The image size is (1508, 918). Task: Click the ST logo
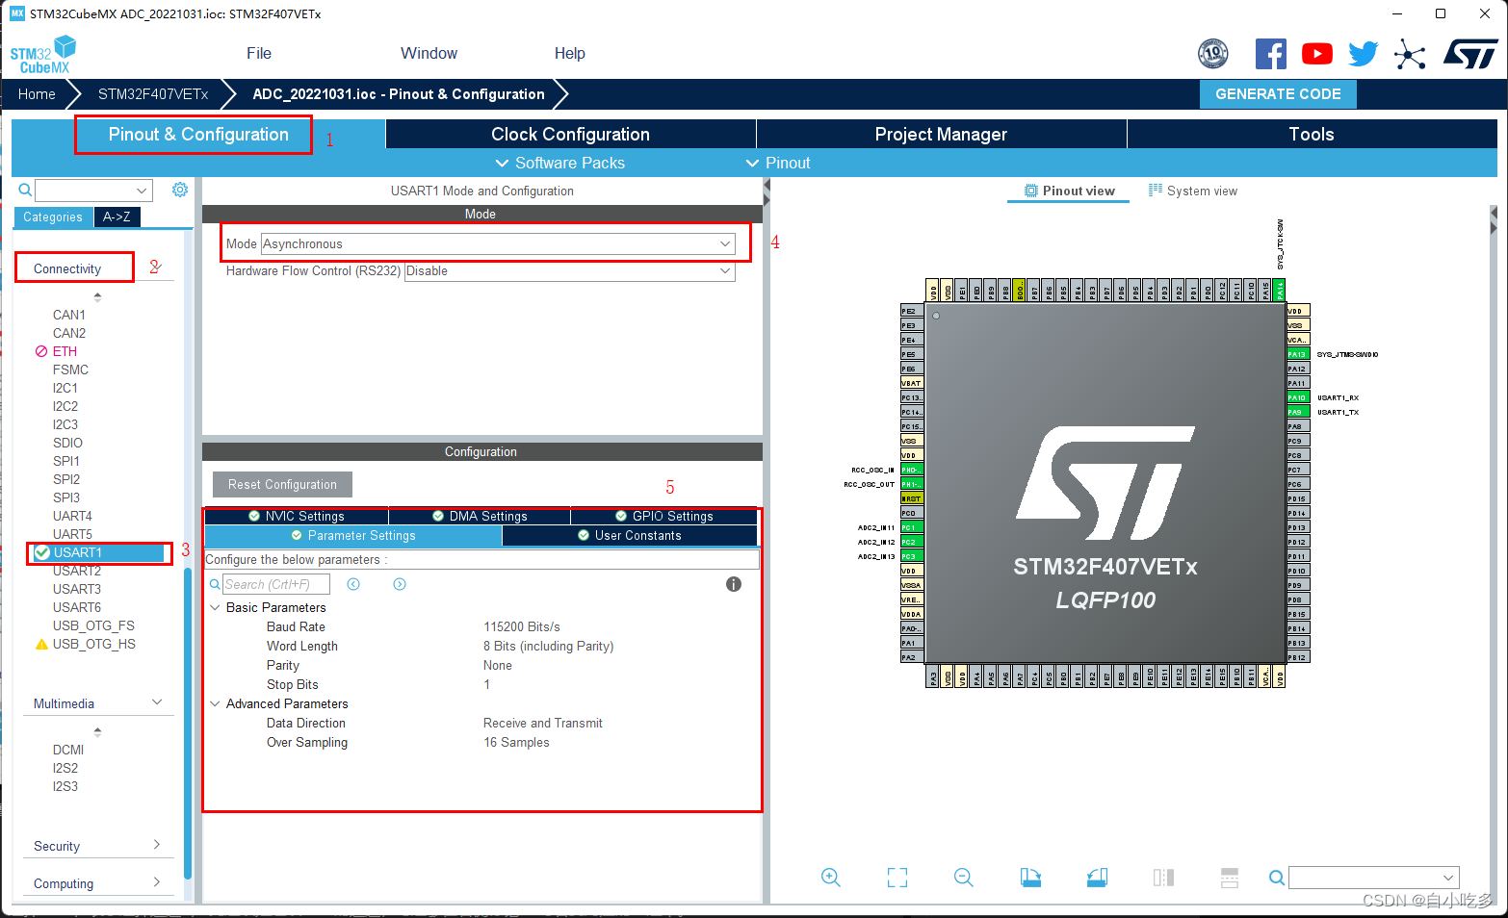tap(1470, 54)
